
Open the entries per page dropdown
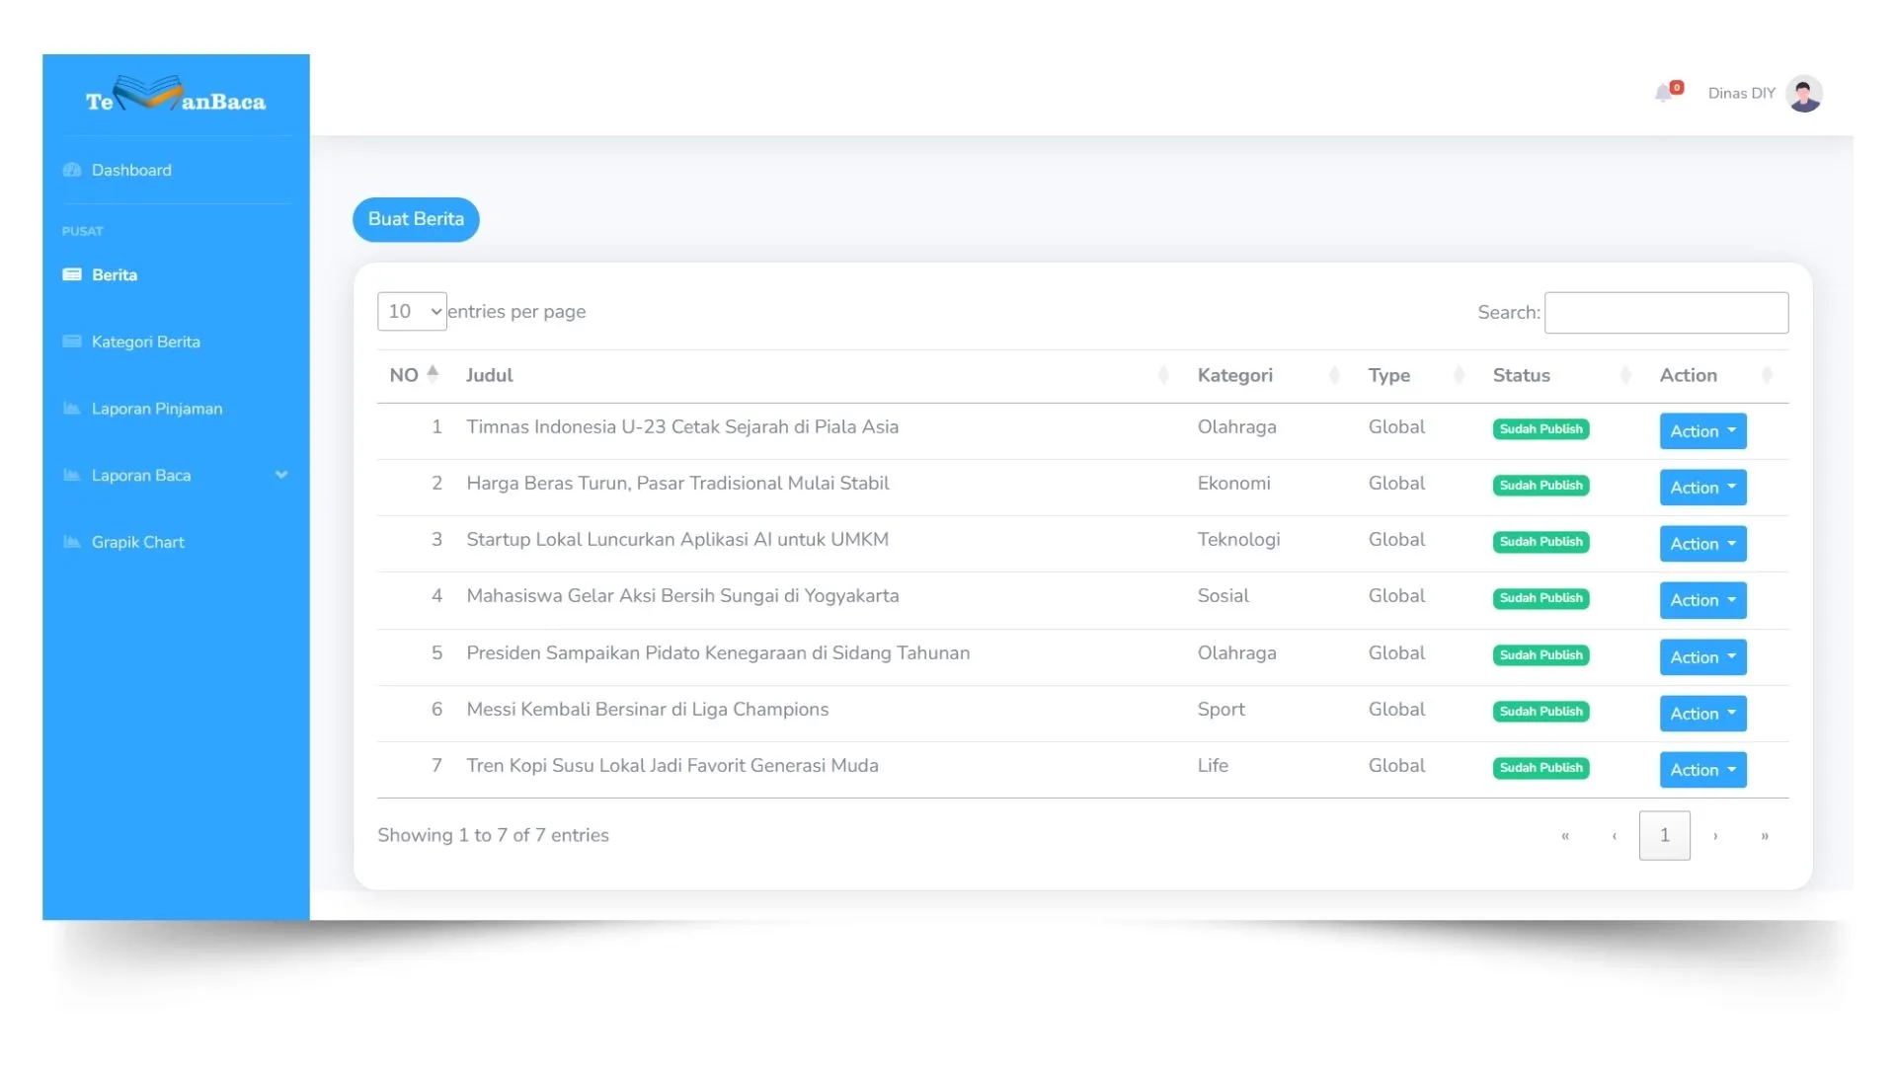(x=411, y=311)
